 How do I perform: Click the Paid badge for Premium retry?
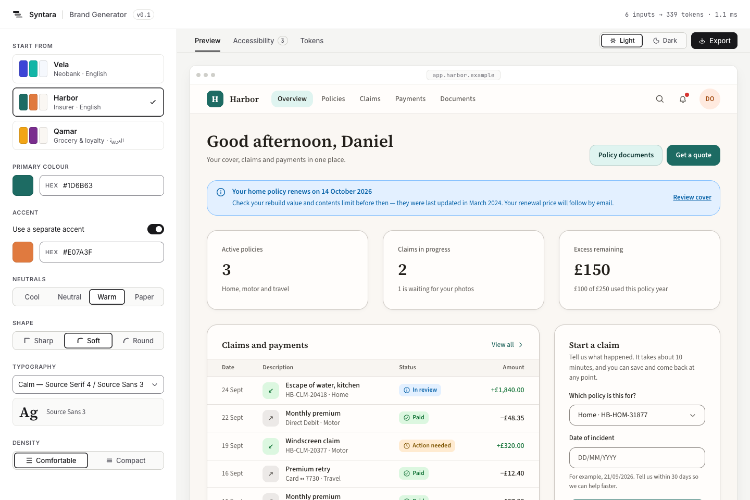coord(414,473)
